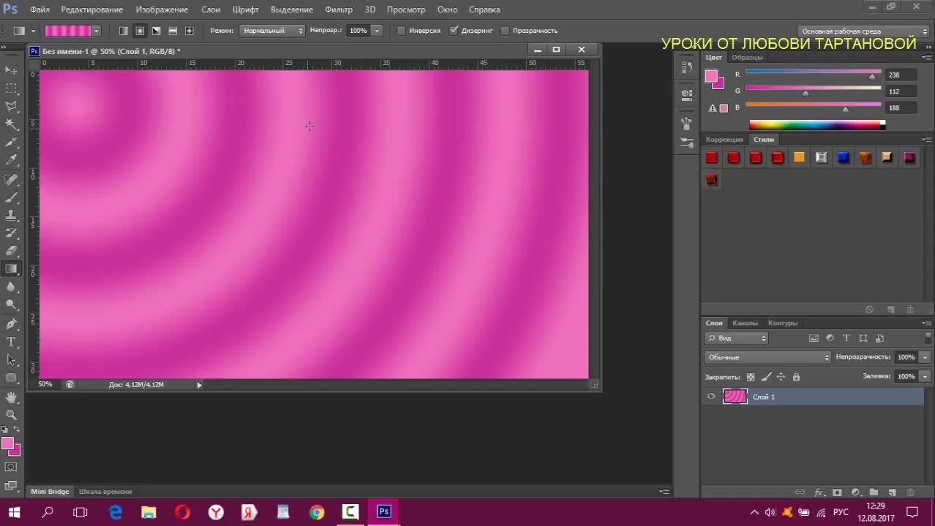
Task: Choose the radial gradient type
Action: [x=140, y=31]
